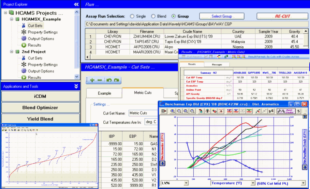Click the open folder icon in TBP Yield Curve toolbar
Viewport: 310px width, 189px height.
click(x=3, y=130)
